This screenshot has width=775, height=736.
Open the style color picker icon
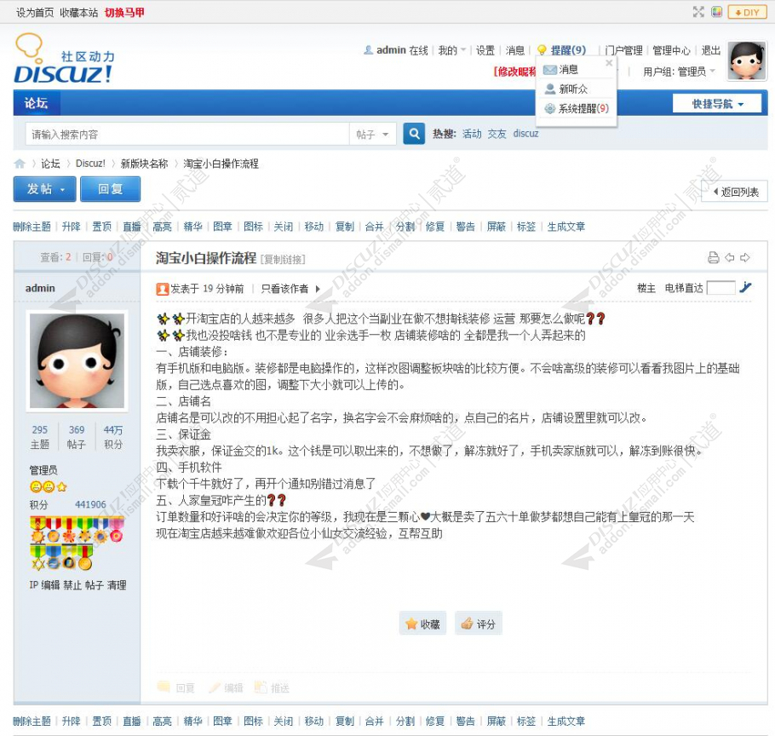click(717, 12)
